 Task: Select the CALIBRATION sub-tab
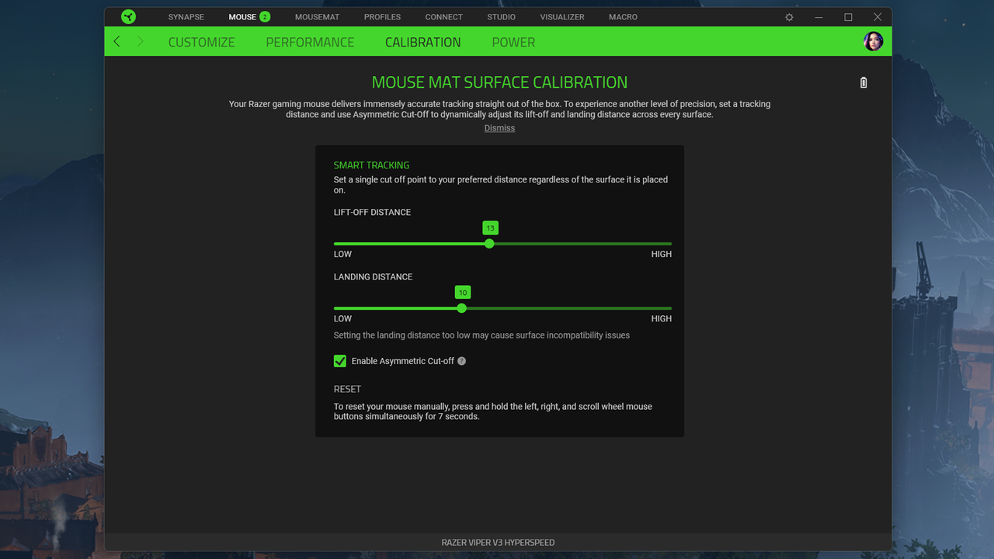click(423, 42)
